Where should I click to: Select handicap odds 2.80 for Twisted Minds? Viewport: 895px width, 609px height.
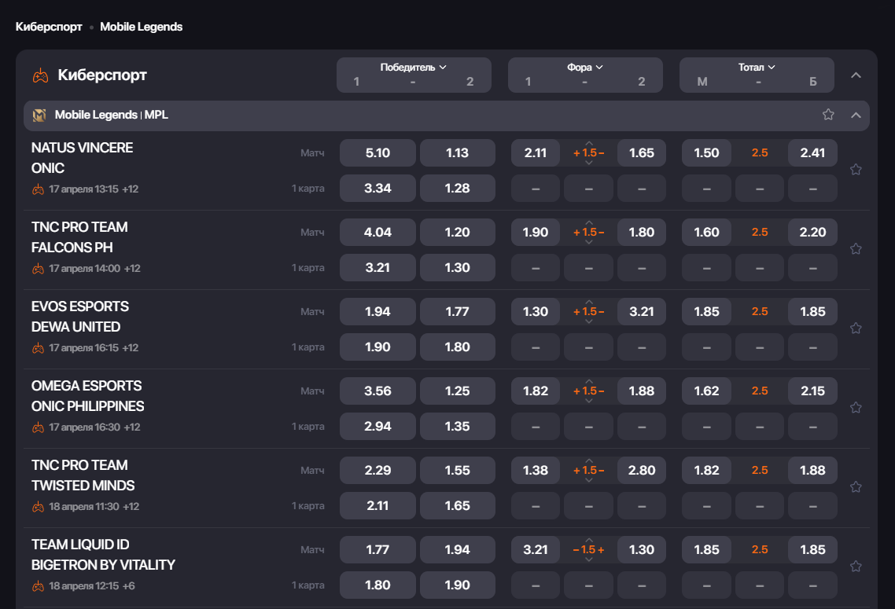coord(642,470)
